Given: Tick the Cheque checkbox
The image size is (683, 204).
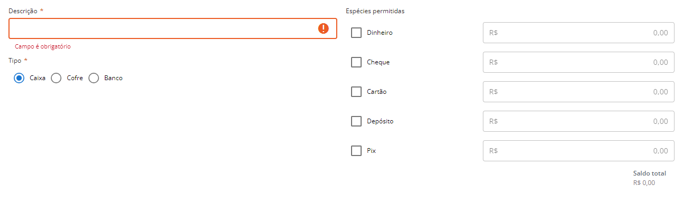Looking at the screenshot, I should (x=356, y=62).
